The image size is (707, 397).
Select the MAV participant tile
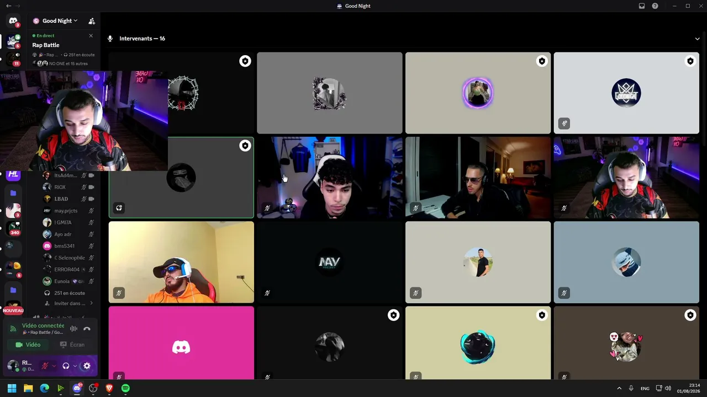(330, 262)
